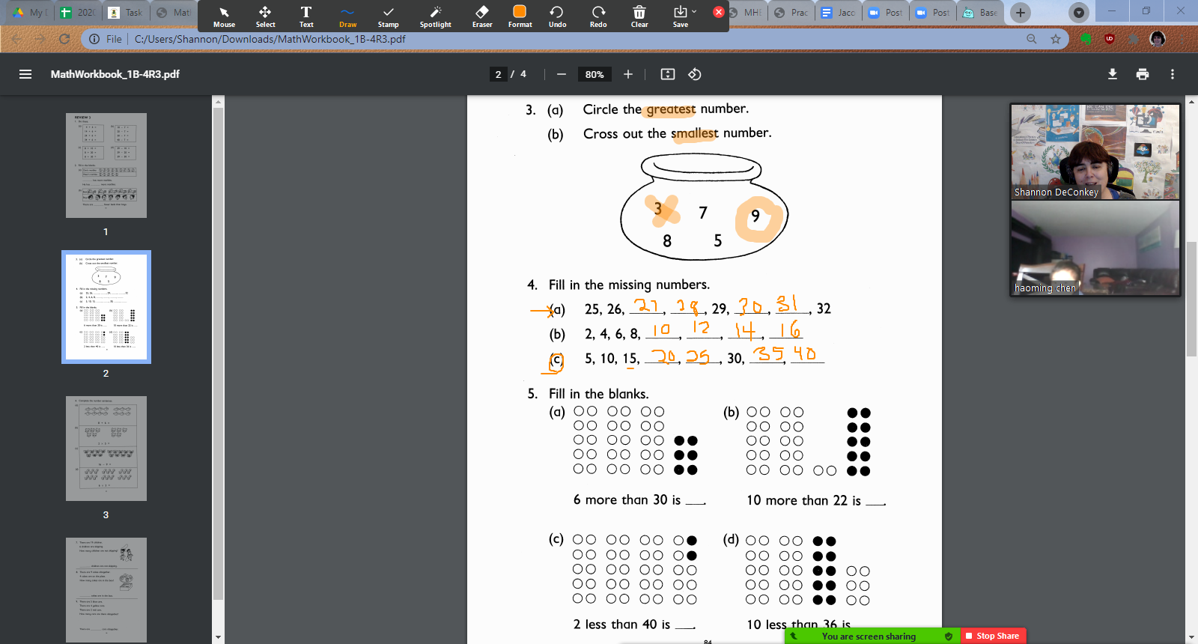This screenshot has width=1198, height=644.
Task: Click the 80% zoom level field
Action: pyautogui.click(x=595, y=74)
